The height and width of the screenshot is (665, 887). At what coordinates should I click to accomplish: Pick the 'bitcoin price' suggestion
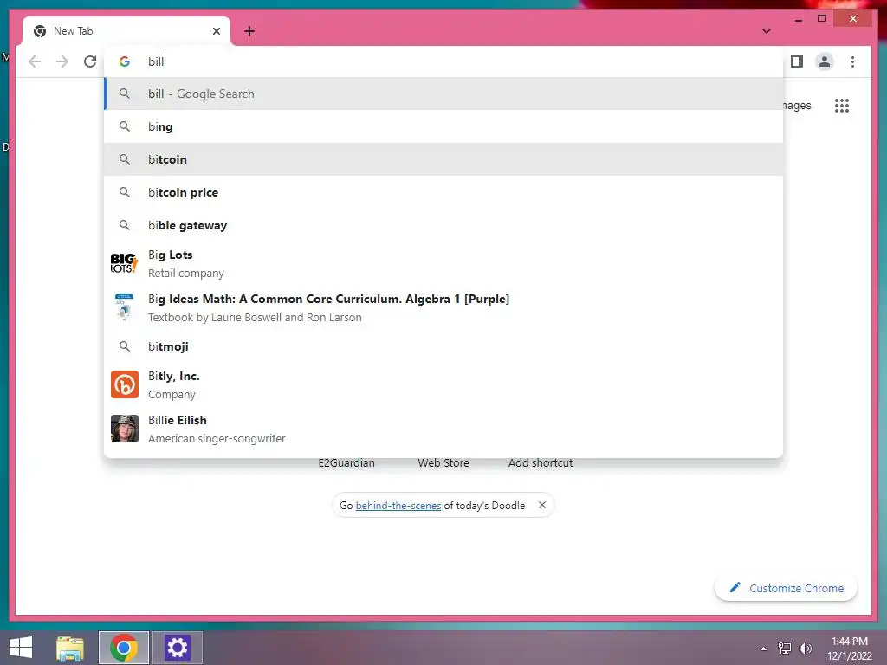point(444,192)
